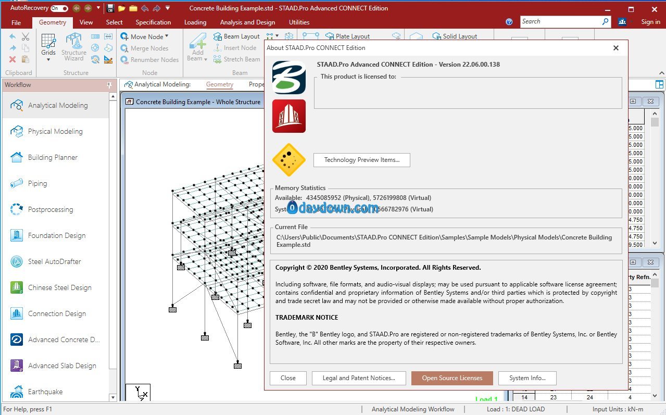Click the CONNECT Advisor people icon
Image resolution: width=666 pixels, height=415 pixels.
click(x=622, y=22)
